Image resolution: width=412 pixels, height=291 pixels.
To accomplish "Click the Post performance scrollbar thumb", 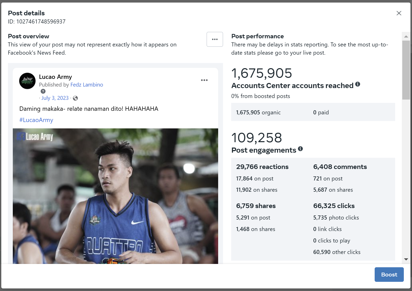I will tap(406, 70).
